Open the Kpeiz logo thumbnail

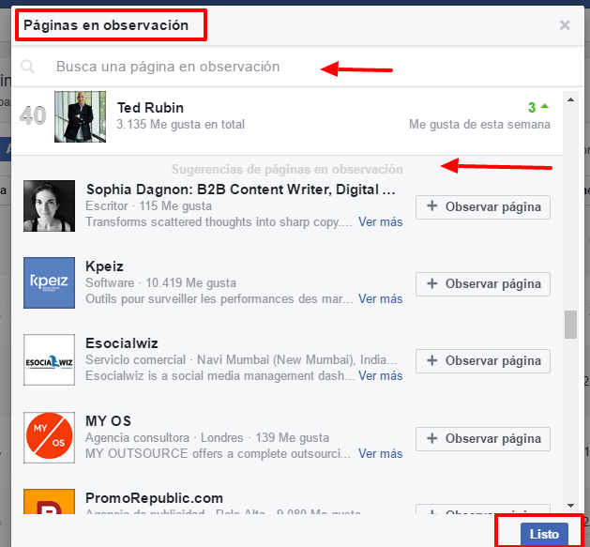(x=50, y=282)
